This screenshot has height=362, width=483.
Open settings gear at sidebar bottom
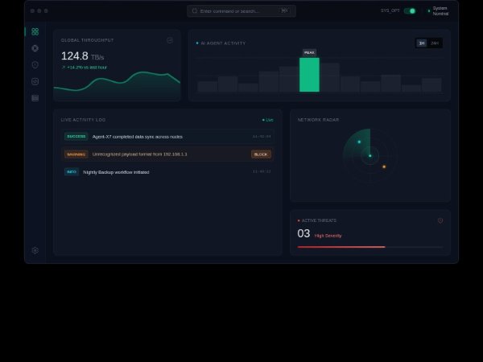coord(35,250)
